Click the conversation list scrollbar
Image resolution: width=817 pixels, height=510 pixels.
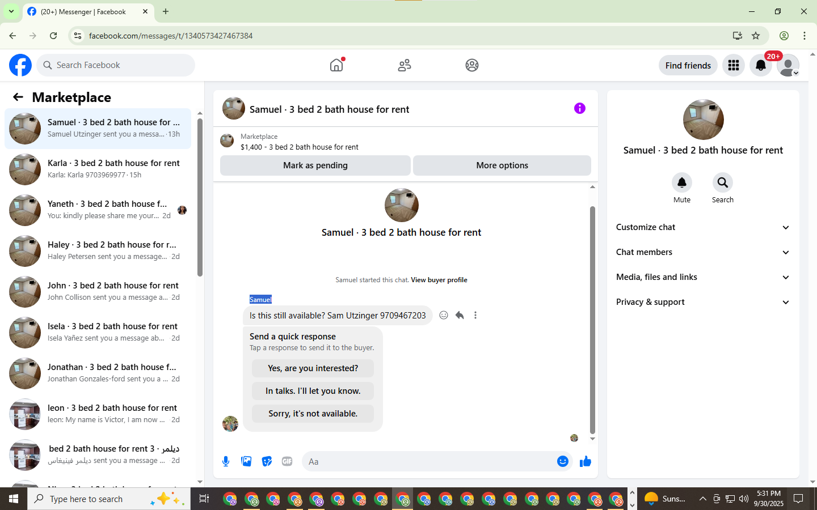pos(200,197)
